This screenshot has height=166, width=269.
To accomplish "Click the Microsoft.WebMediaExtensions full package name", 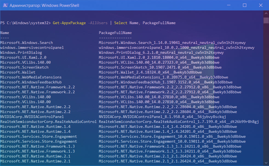I will [x=164, y=77].
